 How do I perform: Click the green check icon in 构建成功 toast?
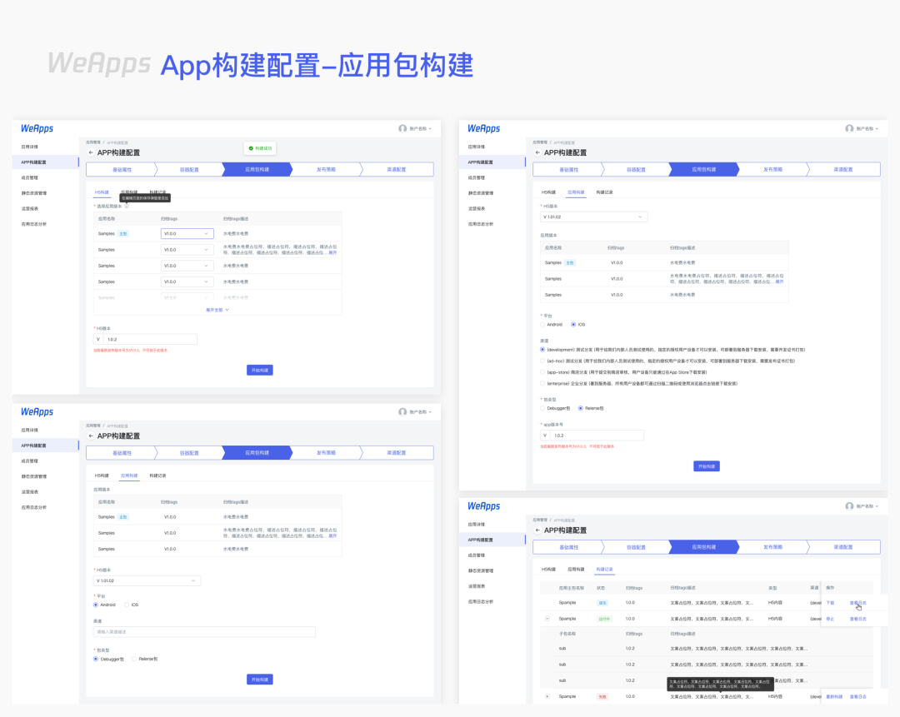pyautogui.click(x=251, y=148)
